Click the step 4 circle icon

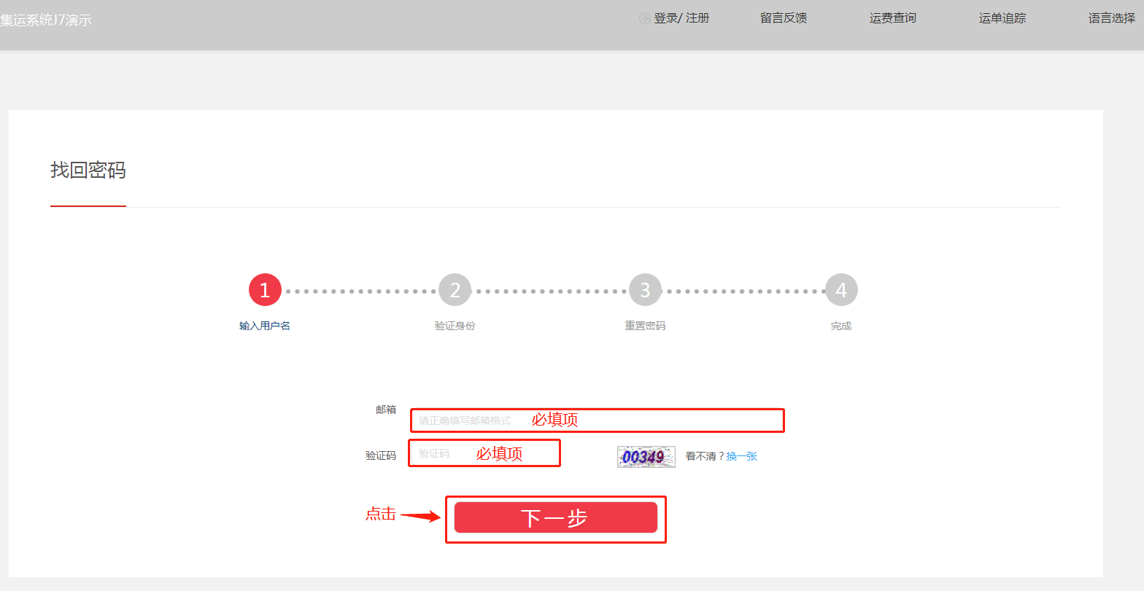click(x=840, y=290)
